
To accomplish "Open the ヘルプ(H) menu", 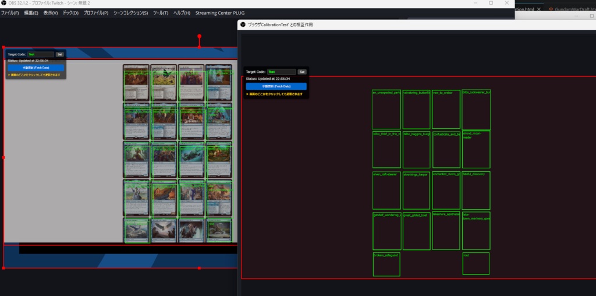I will point(182,13).
